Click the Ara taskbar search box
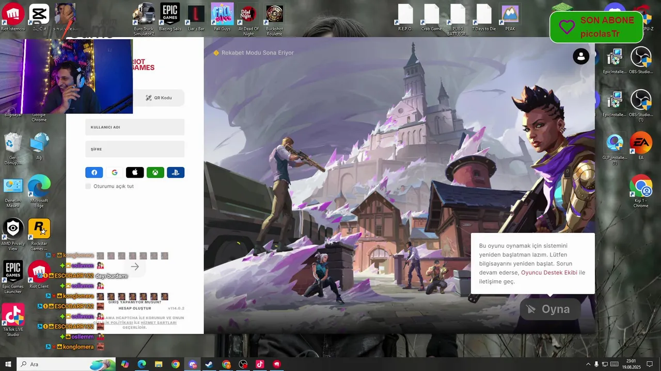The height and width of the screenshot is (371, 661). [x=67, y=364]
